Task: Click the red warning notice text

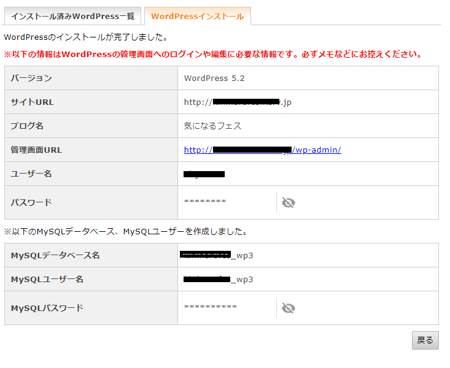Action: point(212,54)
